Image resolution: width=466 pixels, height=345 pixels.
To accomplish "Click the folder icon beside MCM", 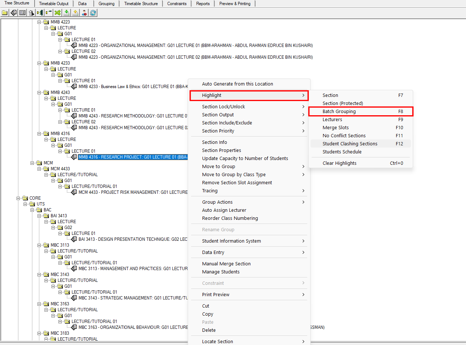I will pos(39,163).
